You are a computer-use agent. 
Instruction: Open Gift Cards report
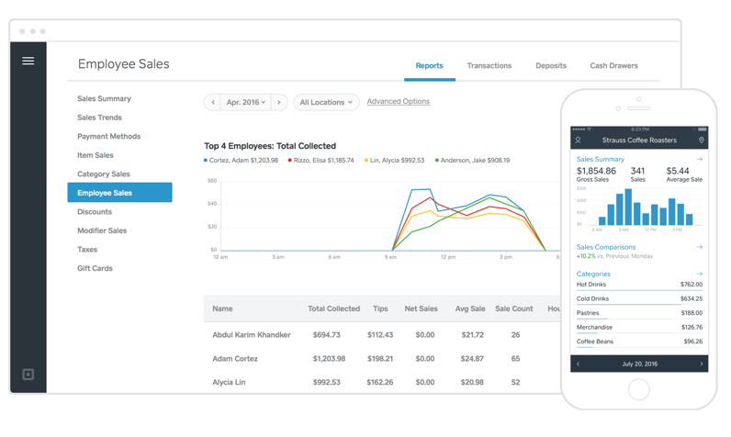tap(95, 268)
